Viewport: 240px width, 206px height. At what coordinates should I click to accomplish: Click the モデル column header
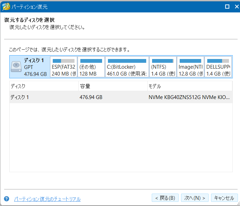[190, 86]
